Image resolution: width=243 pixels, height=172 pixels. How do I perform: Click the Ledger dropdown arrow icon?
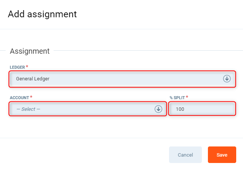coord(227,79)
